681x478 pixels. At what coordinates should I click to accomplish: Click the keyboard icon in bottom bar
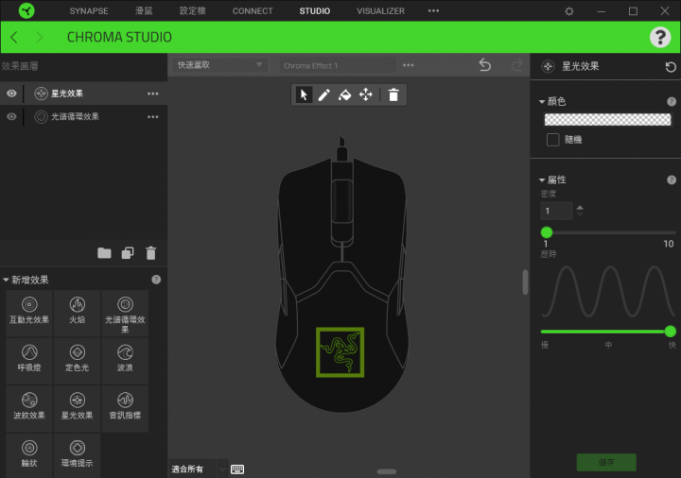[237, 469]
